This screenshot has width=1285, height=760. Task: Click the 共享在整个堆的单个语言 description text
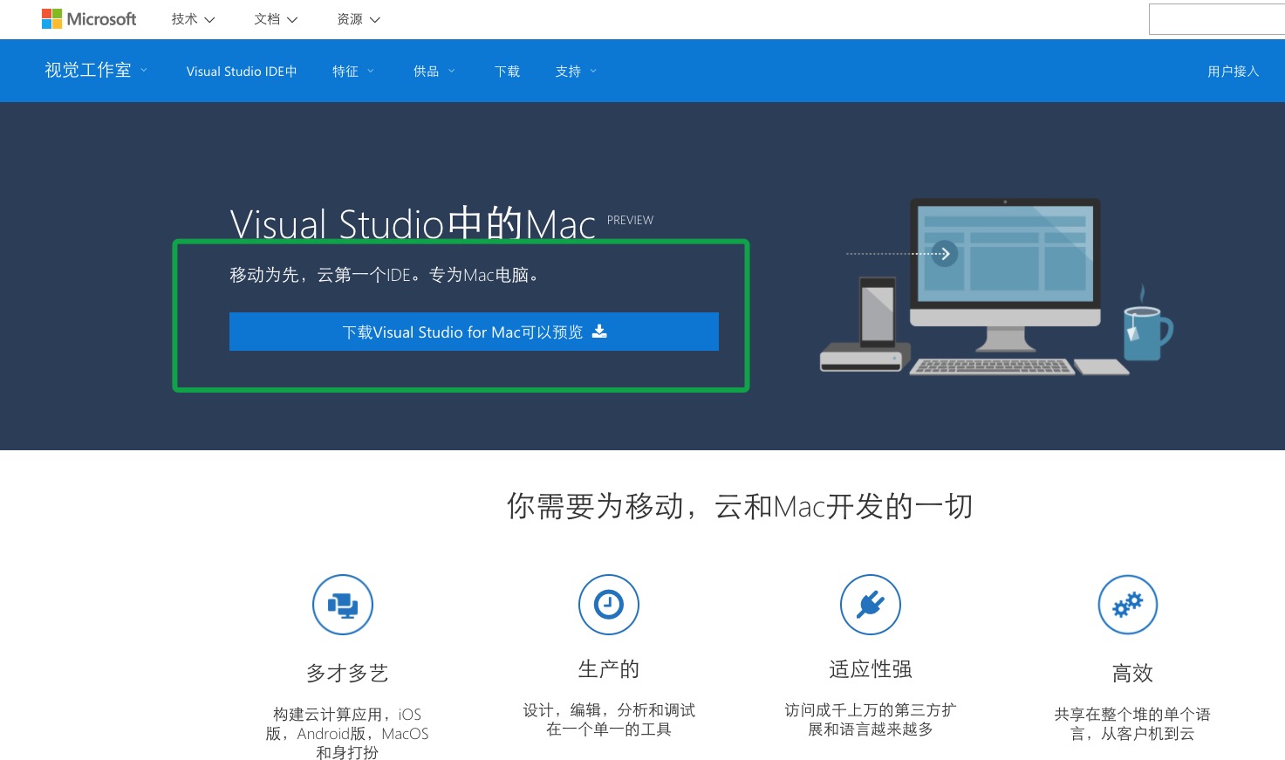pos(1132,723)
